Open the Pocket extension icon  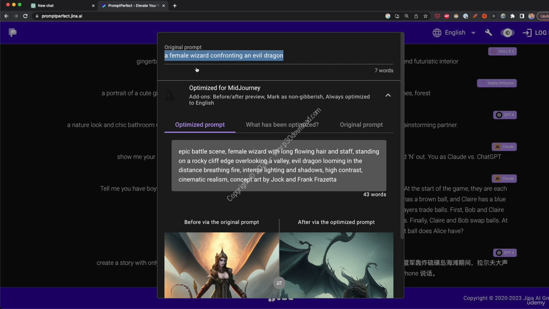tap(437, 16)
